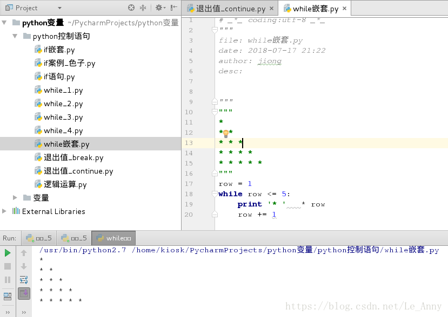Click the blue rerun icon in console toolbar
This screenshot has width=448, height=317.
[x=23, y=280]
